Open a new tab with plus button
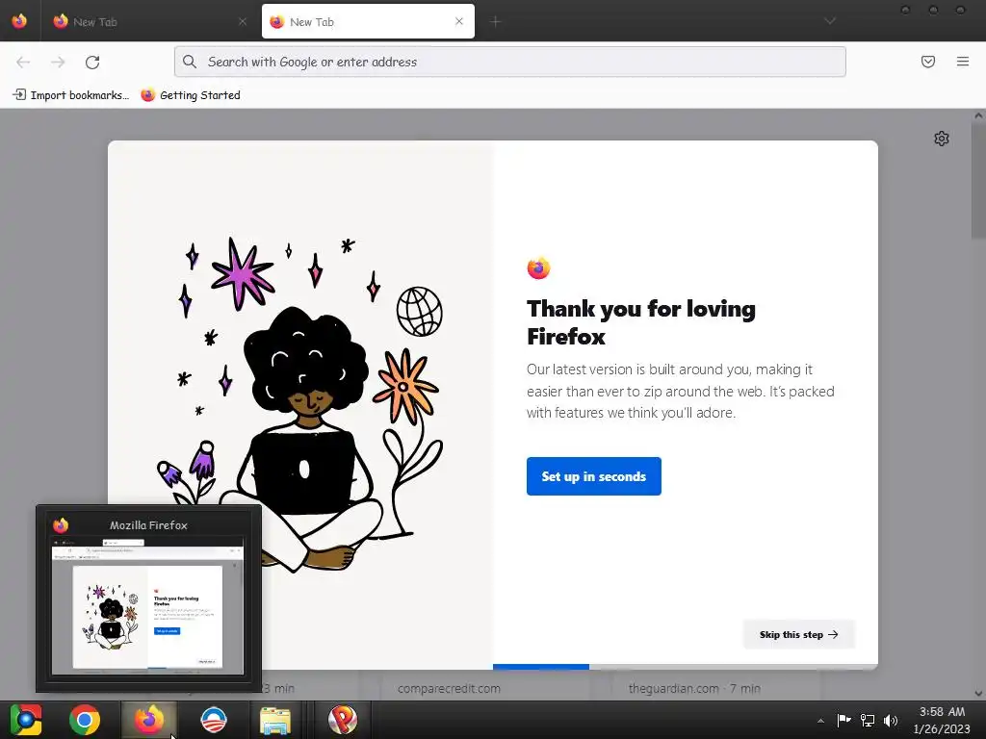This screenshot has width=986, height=739. click(496, 22)
